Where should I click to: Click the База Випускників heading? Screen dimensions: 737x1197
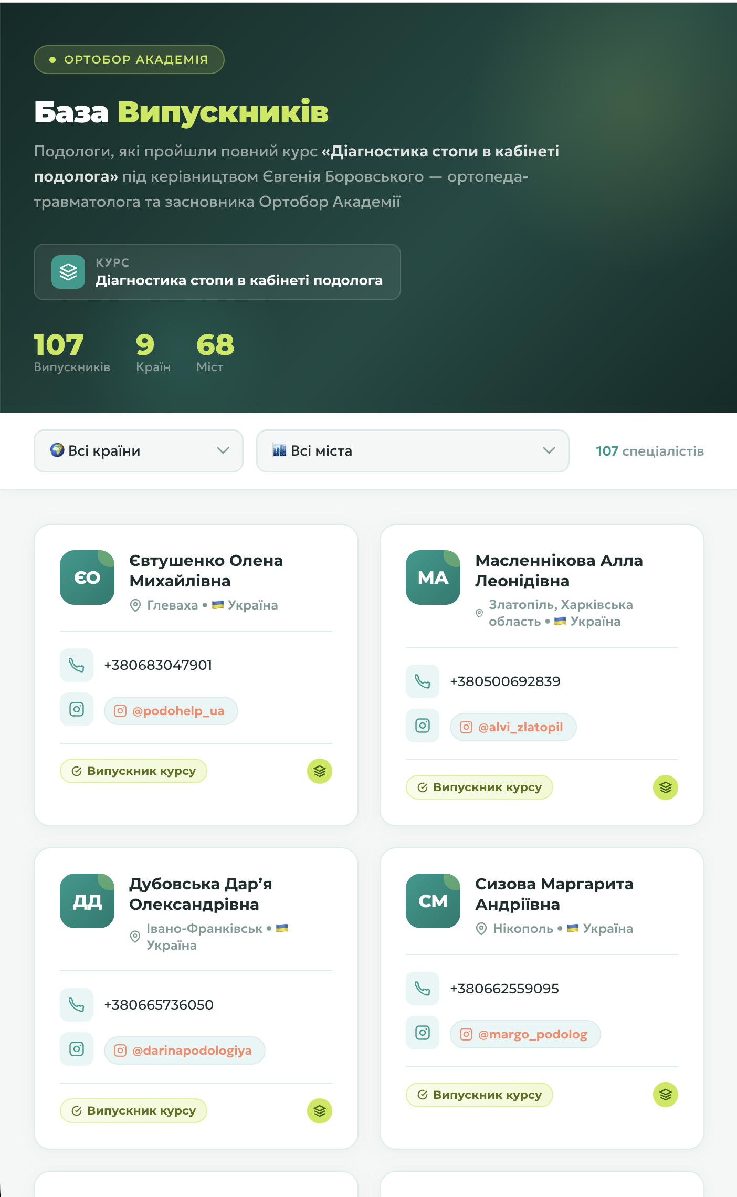[181, 112]
